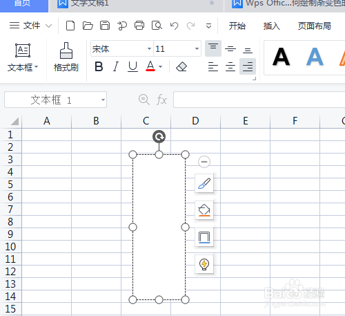
Task: Click the 文本框 text box icon
Action: tap(23, 50)
